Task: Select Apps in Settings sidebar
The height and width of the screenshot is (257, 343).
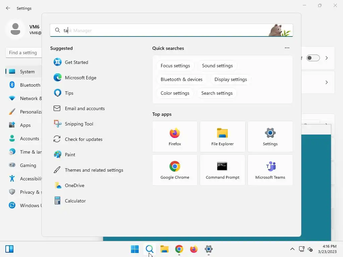Action: coord(24,125)
